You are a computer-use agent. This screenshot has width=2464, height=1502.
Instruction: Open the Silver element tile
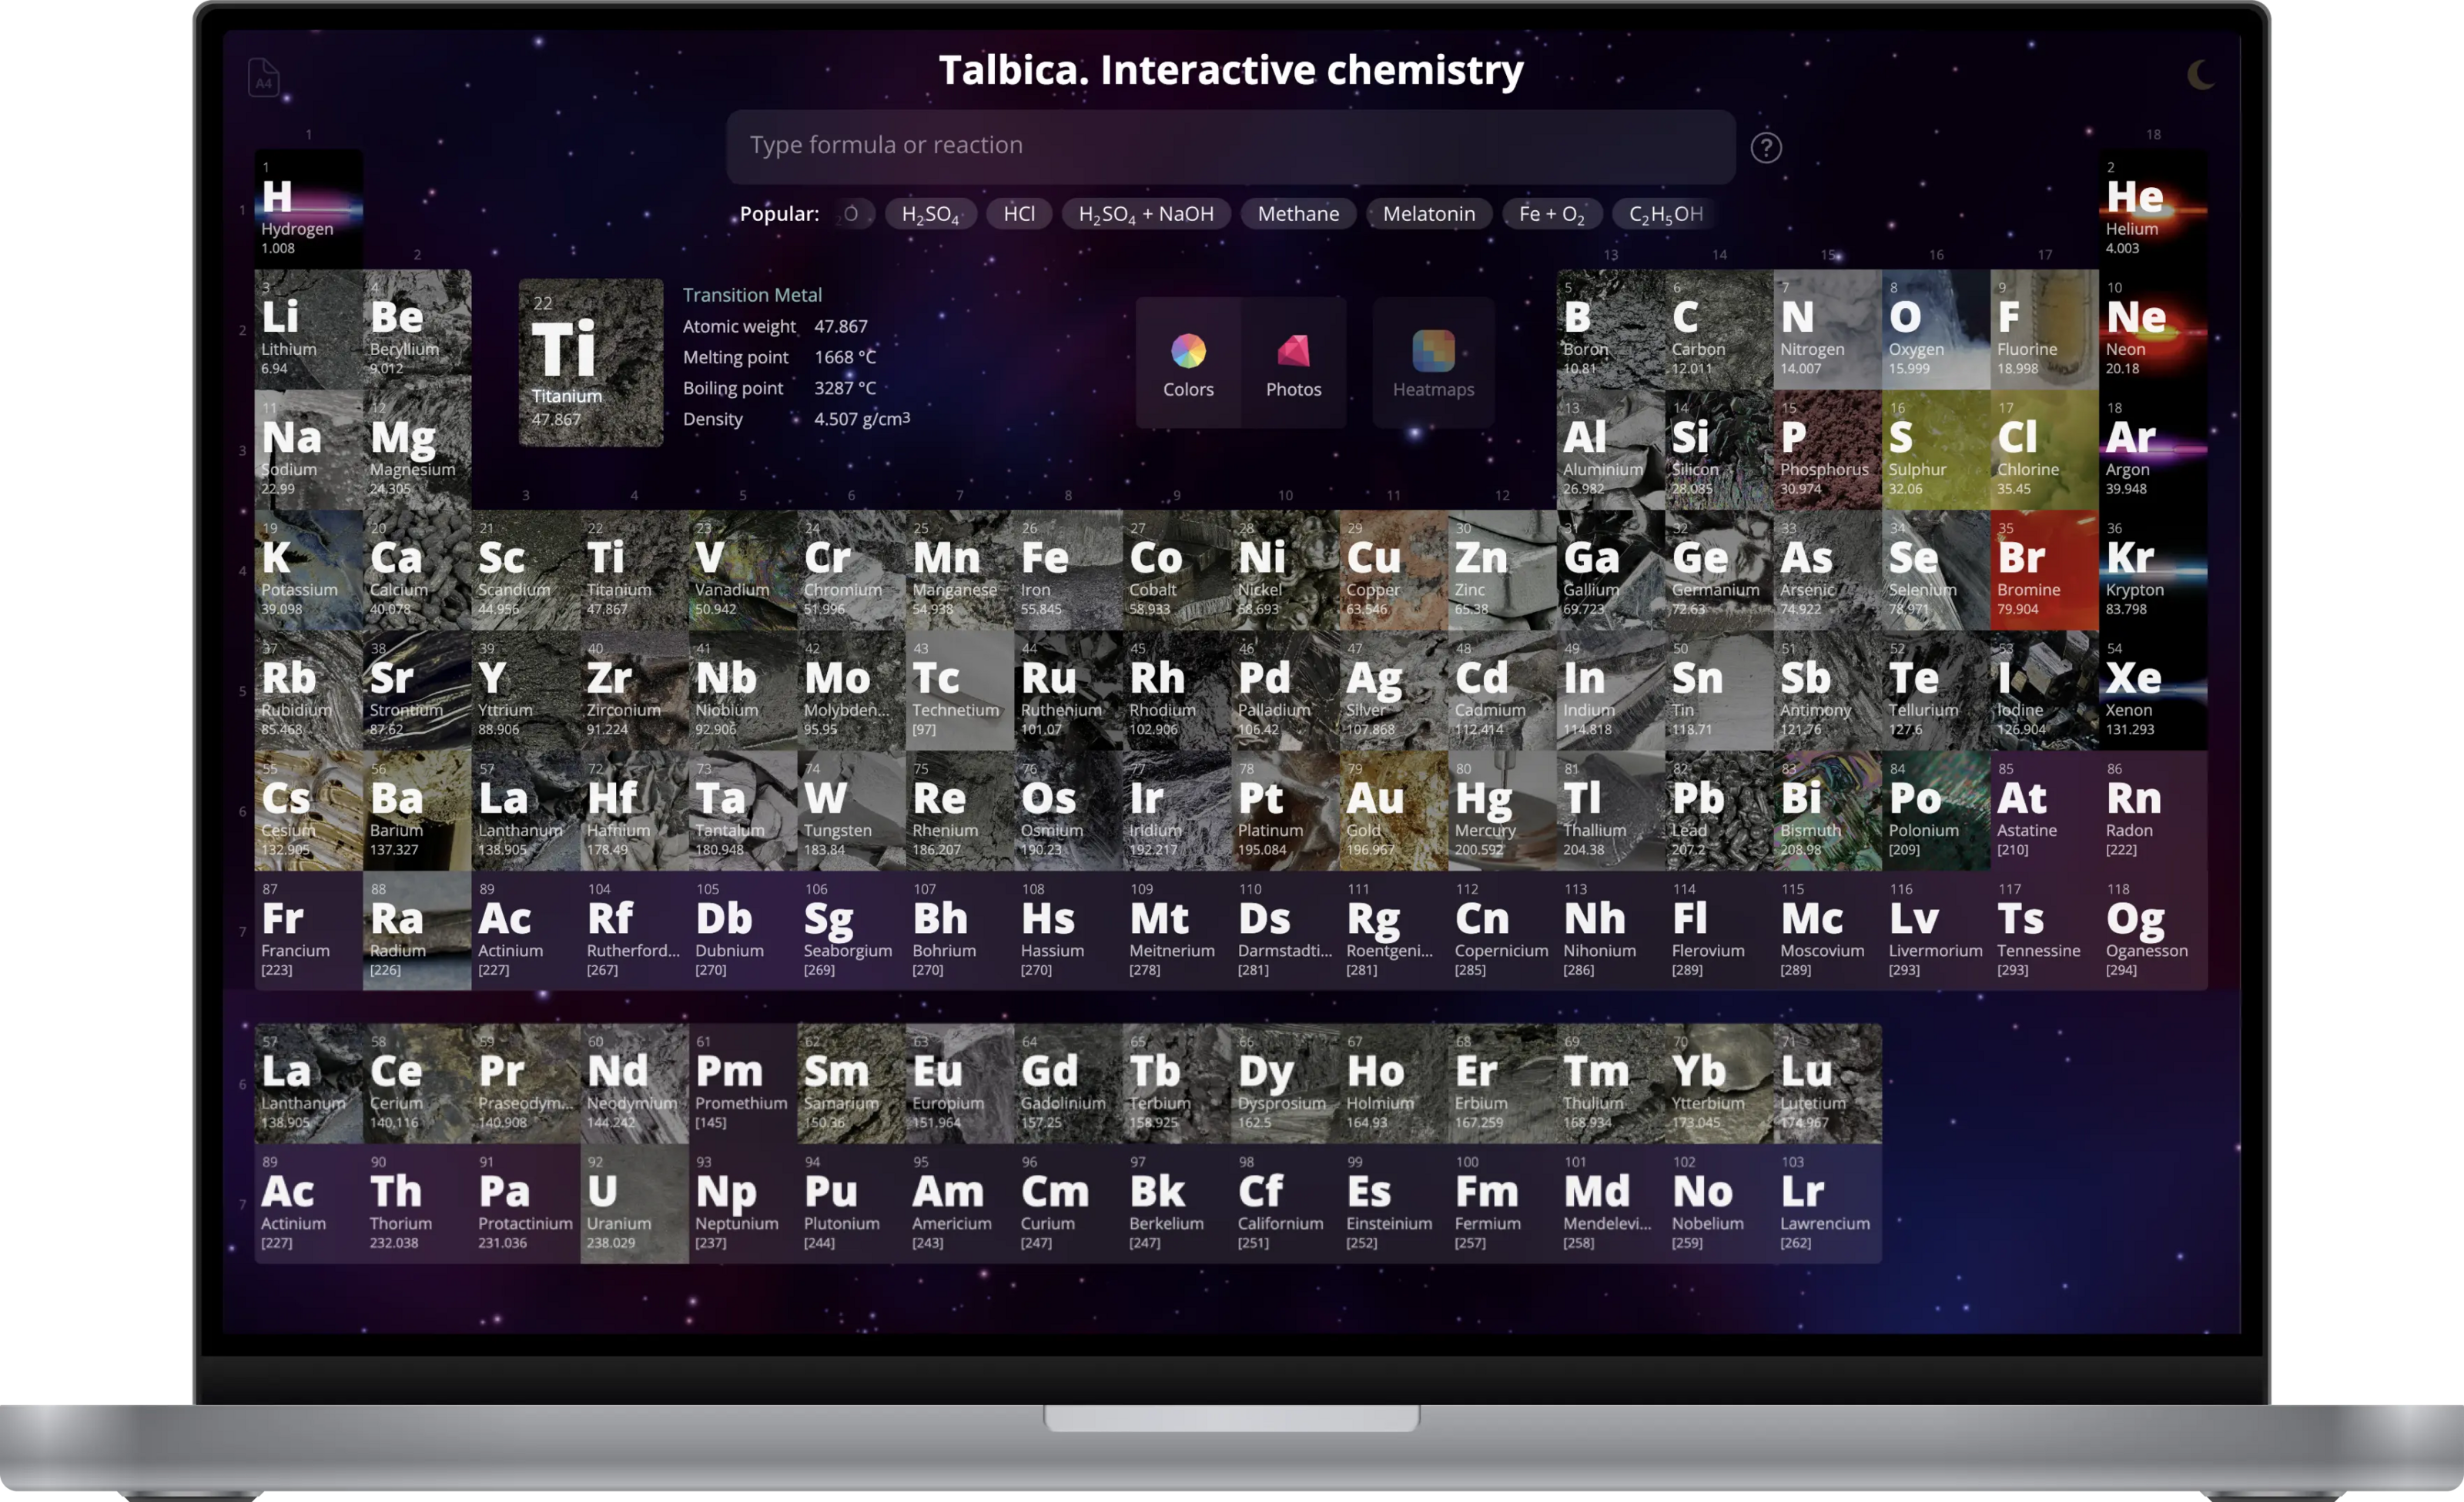tap(1394, 690)
